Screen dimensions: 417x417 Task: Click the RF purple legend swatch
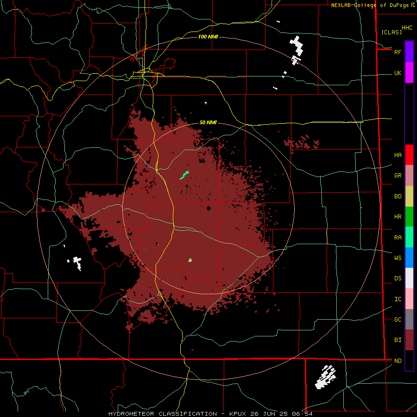tap(409, 52)
